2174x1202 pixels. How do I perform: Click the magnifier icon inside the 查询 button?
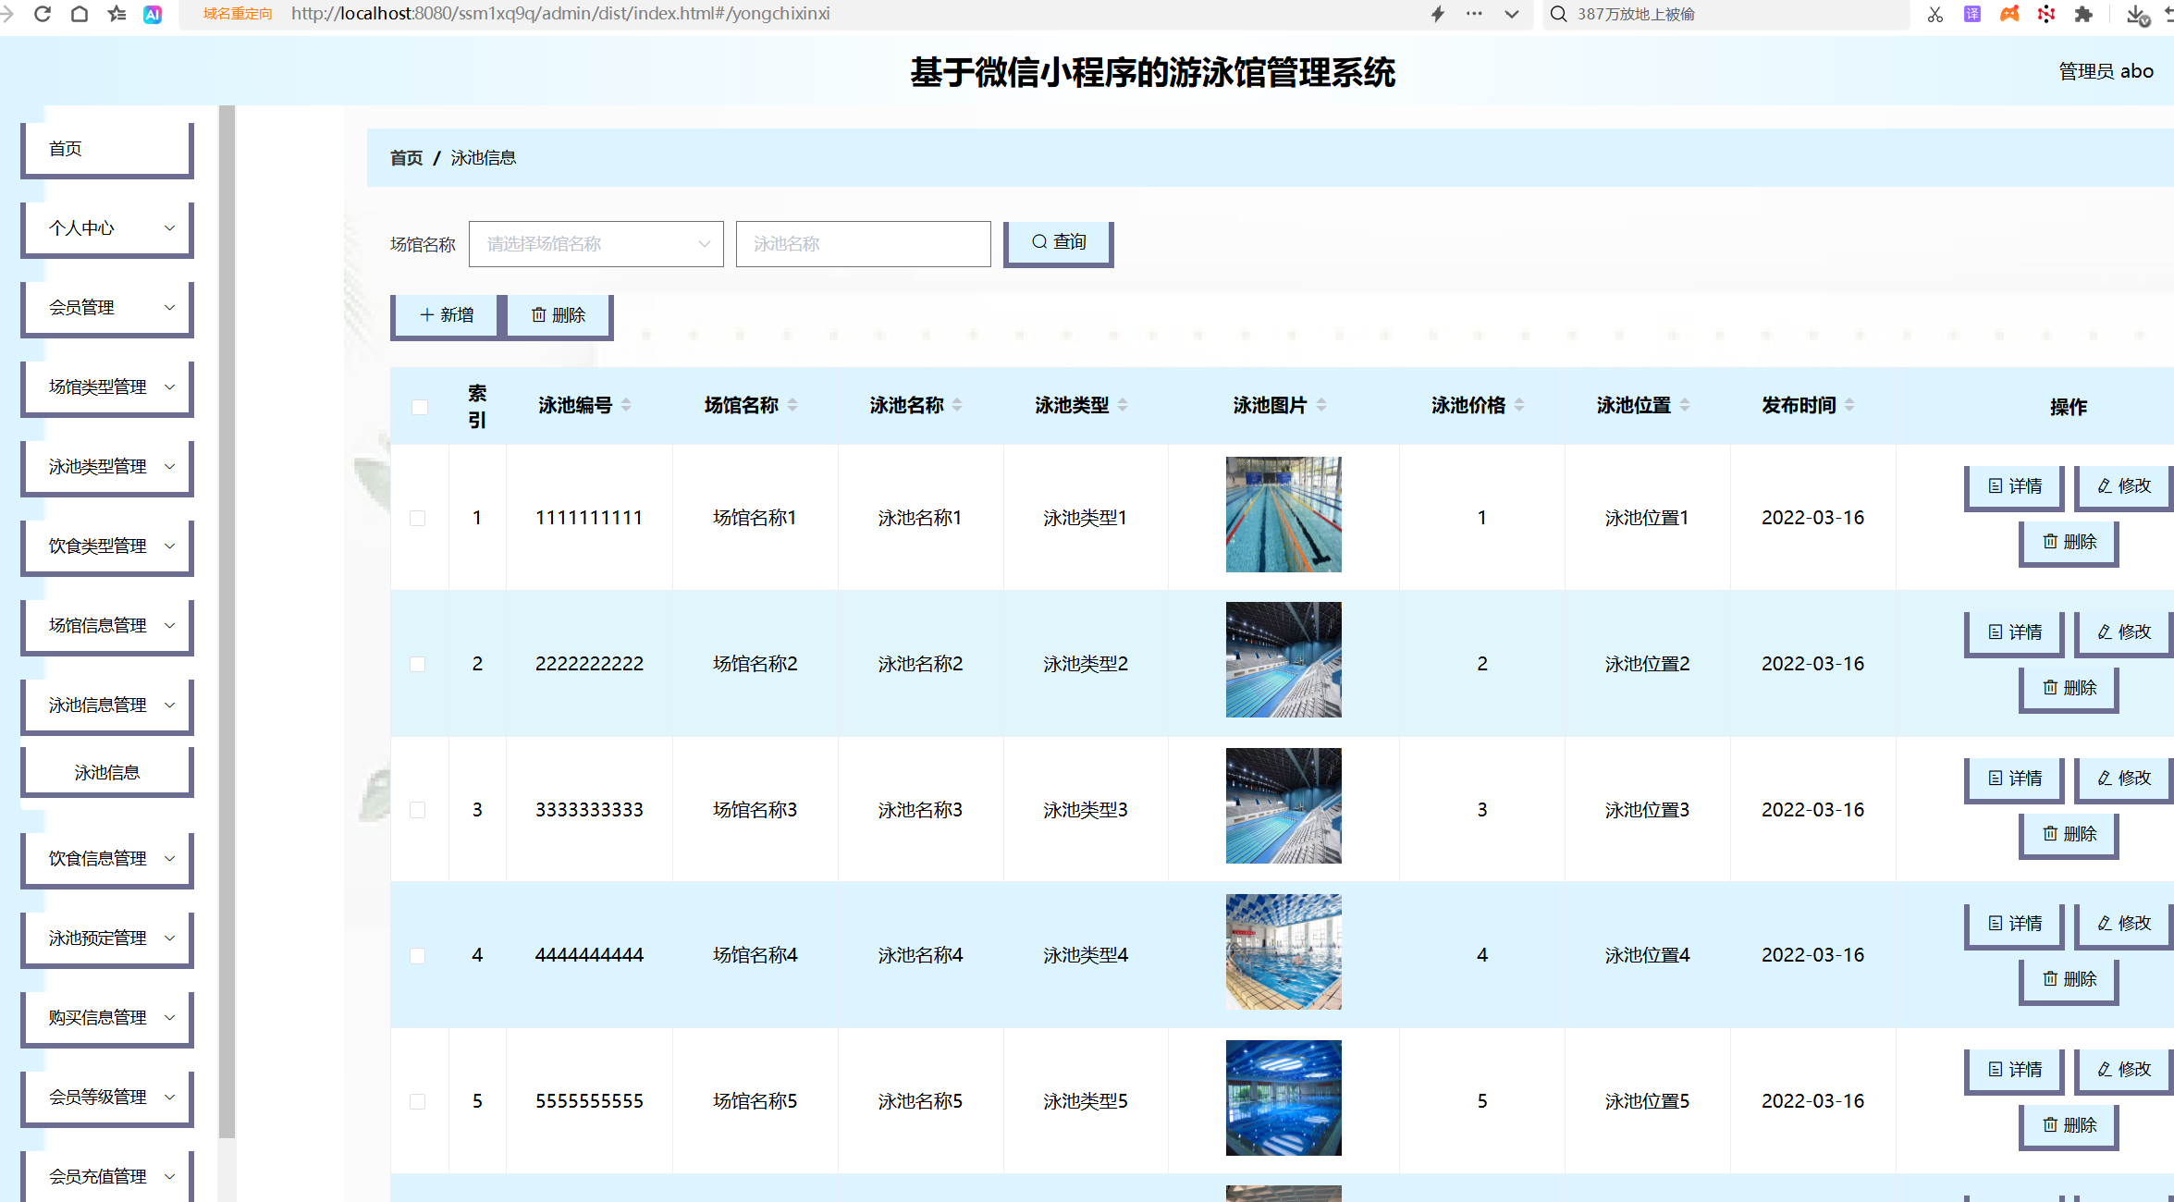click(1039, 241)
